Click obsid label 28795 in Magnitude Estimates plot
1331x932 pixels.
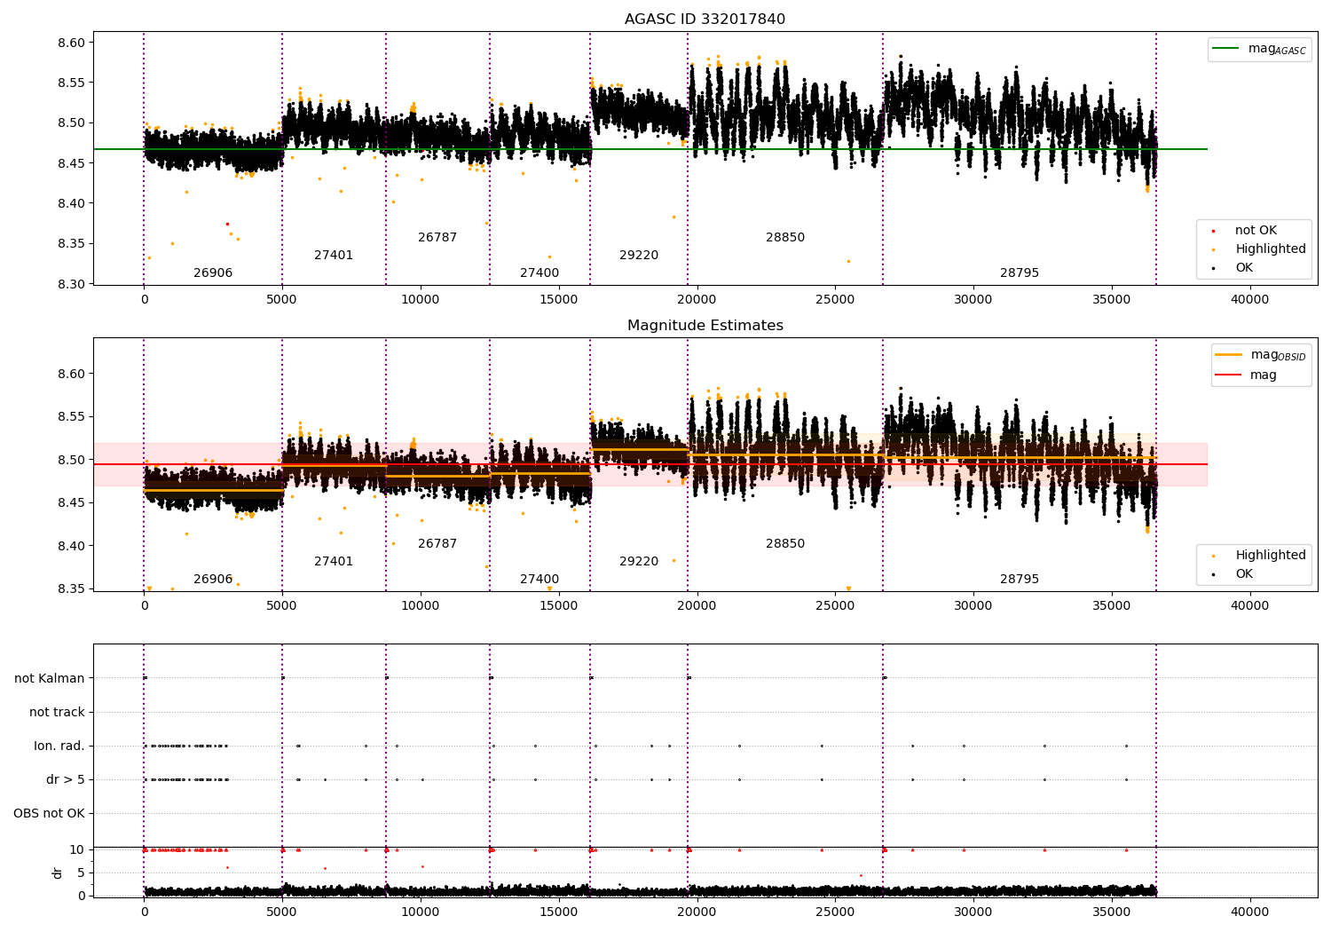pyautogui.click(x=1020, y=580)
